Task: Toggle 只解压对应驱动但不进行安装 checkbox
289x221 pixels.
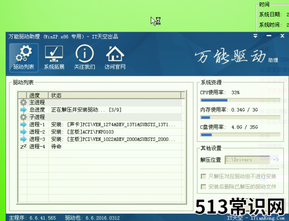Action: click(x=203, y=176)
